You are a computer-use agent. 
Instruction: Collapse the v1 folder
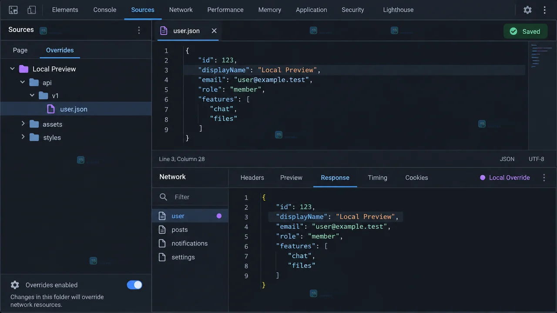pos(32,95)
